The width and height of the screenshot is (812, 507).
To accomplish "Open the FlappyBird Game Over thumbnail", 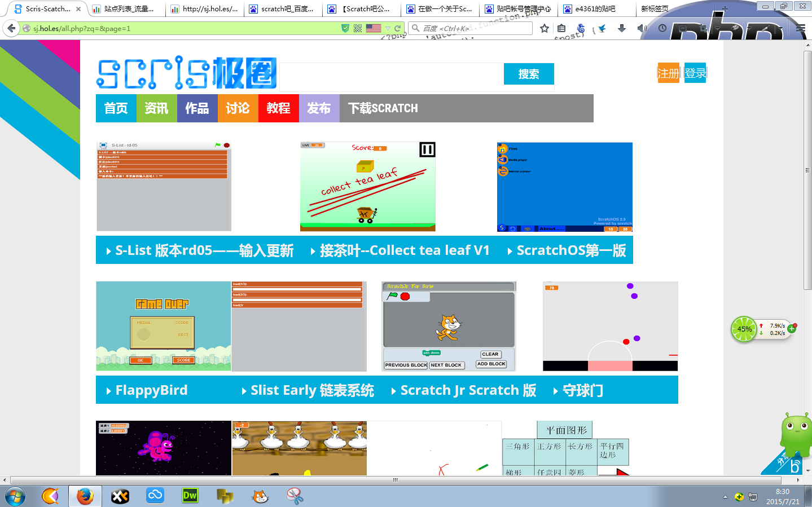I will pos(164,327).
